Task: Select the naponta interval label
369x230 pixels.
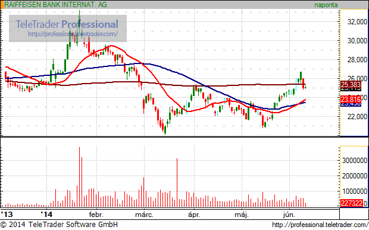Action: [x=326, y=5]
